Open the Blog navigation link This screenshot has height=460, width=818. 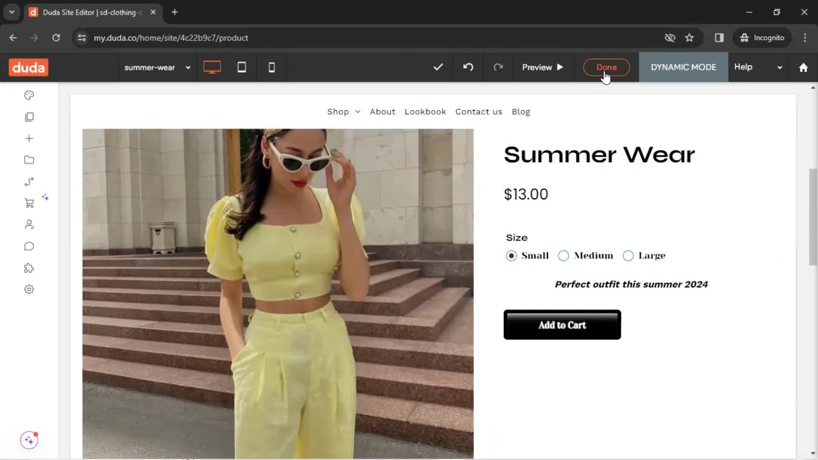521,112
